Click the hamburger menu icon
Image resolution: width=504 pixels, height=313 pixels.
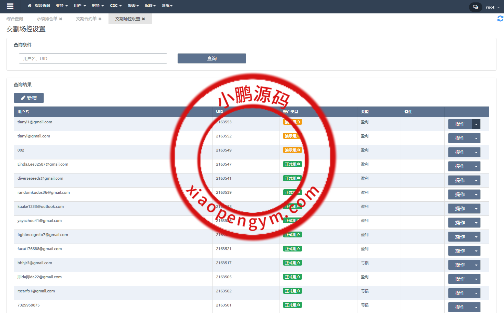[x=10, y=6]
